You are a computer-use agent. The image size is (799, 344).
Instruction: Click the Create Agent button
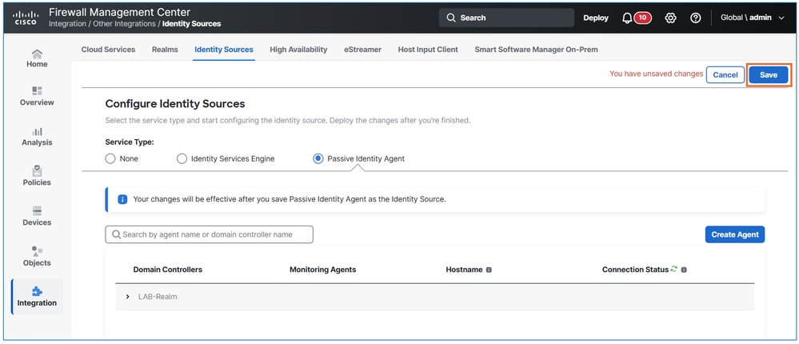735,234
